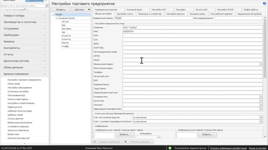This screenshot has height=150, width=268.
Task: Switch to Настройки АТС tab
Action: 159,10
